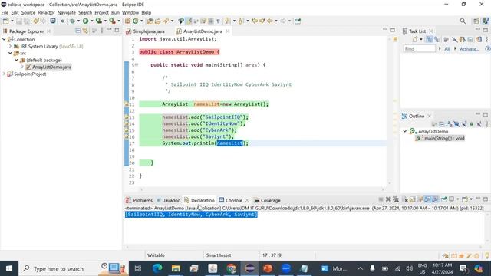Toggle Show Console When Output Changes
The height and width of the screenshot is (276, 491).
coord(428,199)
